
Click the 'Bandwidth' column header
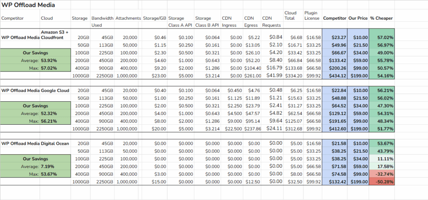pos(102,18)
